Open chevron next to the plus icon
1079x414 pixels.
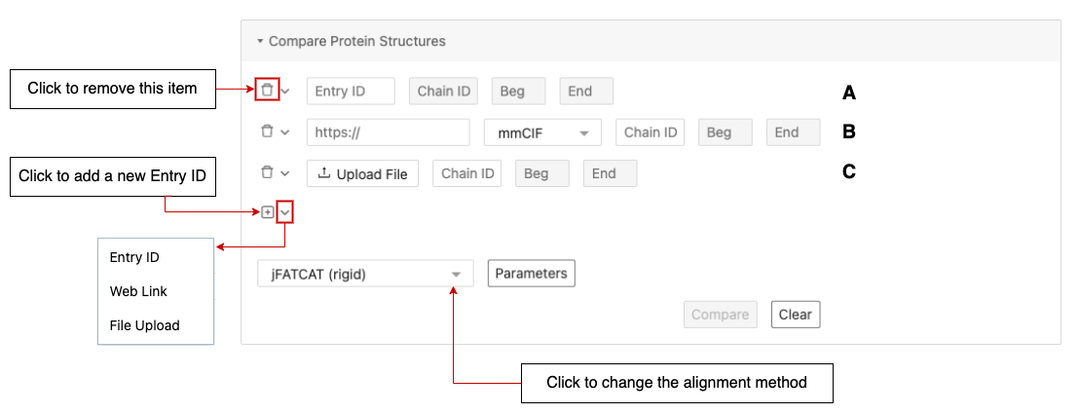coord(285,212)
